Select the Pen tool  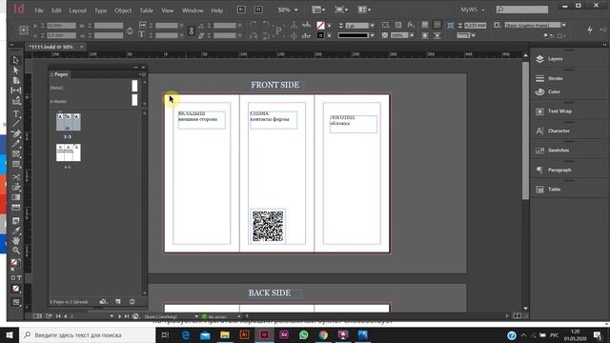point(15,134)
